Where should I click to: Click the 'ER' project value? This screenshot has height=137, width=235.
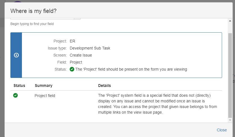click(x=72, y=41)
